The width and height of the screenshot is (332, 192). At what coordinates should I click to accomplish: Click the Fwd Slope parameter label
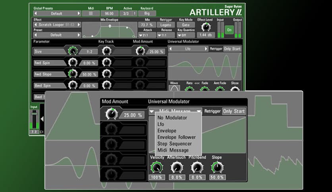click(49, 74)
